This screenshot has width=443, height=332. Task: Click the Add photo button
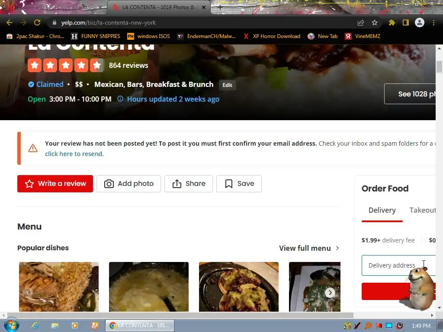(128, 183)
